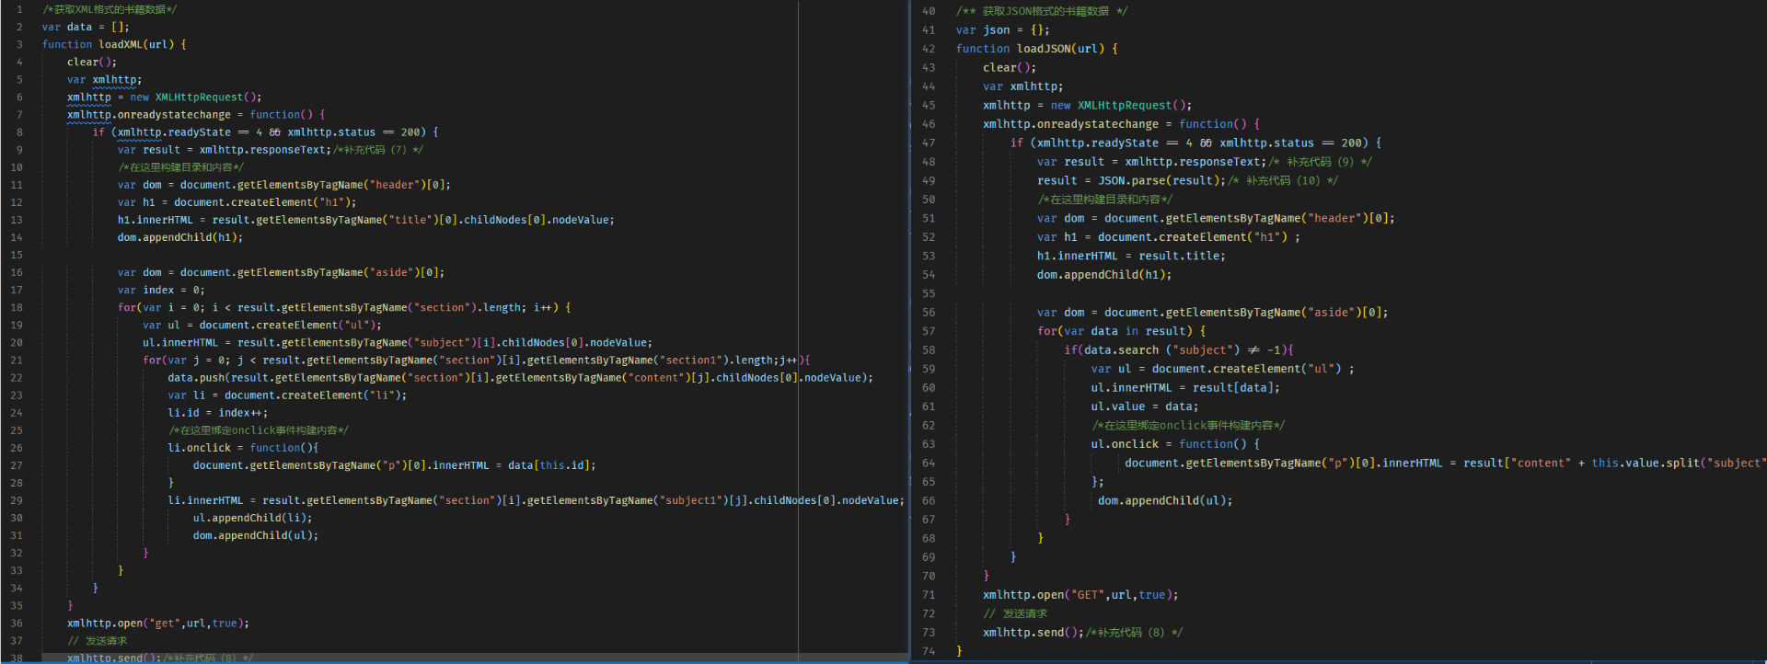Click "var data = [];" on line 2

[86, 27]
